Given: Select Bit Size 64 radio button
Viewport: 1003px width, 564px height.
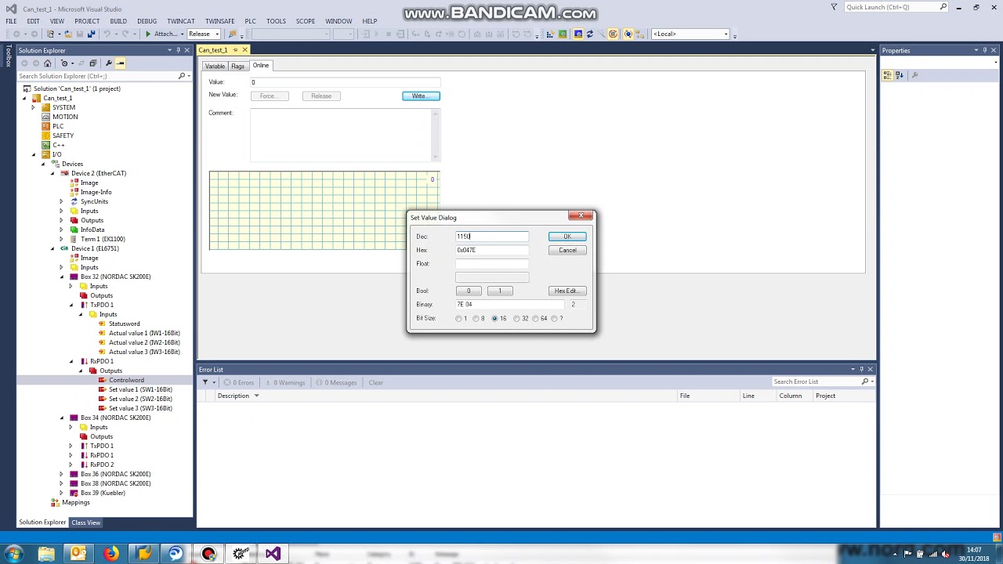Looking at the screenshot, I should click(x=535, y=319).
